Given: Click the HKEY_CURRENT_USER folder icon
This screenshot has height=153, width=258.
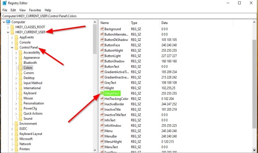Looking at the screenshot, I should 12,32.
